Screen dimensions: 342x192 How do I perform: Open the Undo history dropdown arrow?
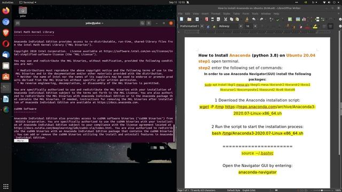click(x=257, y=19)
